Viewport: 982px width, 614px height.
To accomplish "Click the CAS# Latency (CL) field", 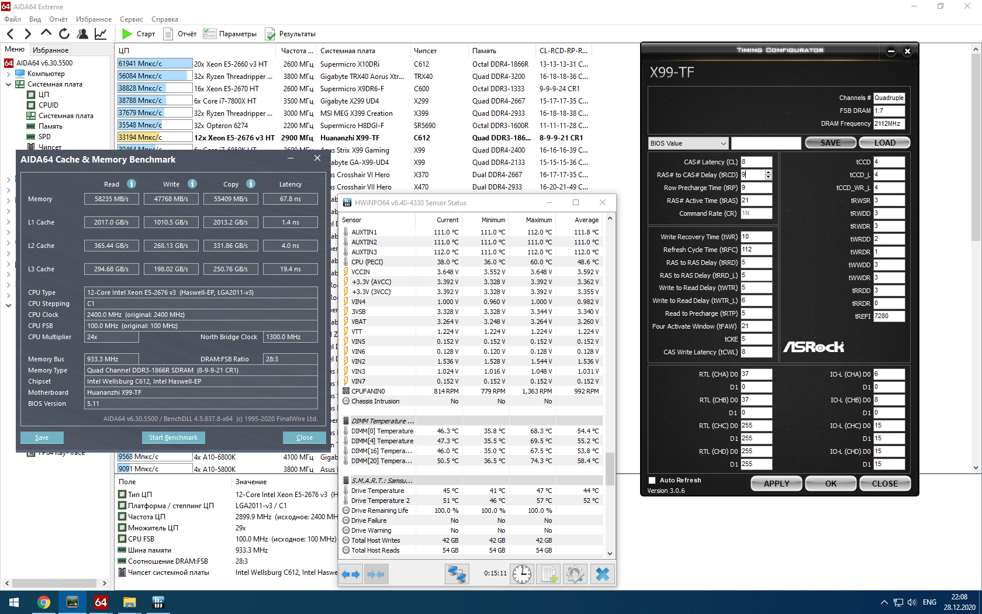I will (756, 162).
